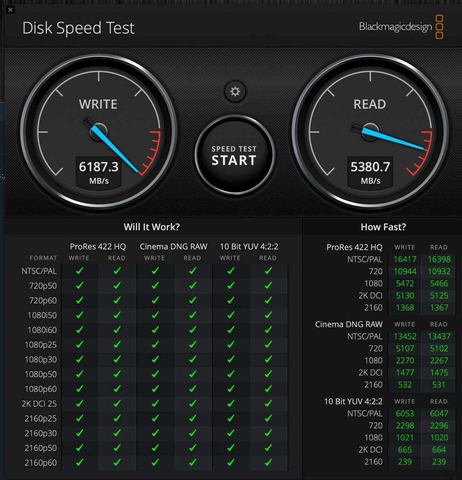Click ProRes read checkmark for 720p50
The width and height of the screenshot is (462, 480).
[x=117, y=286]
